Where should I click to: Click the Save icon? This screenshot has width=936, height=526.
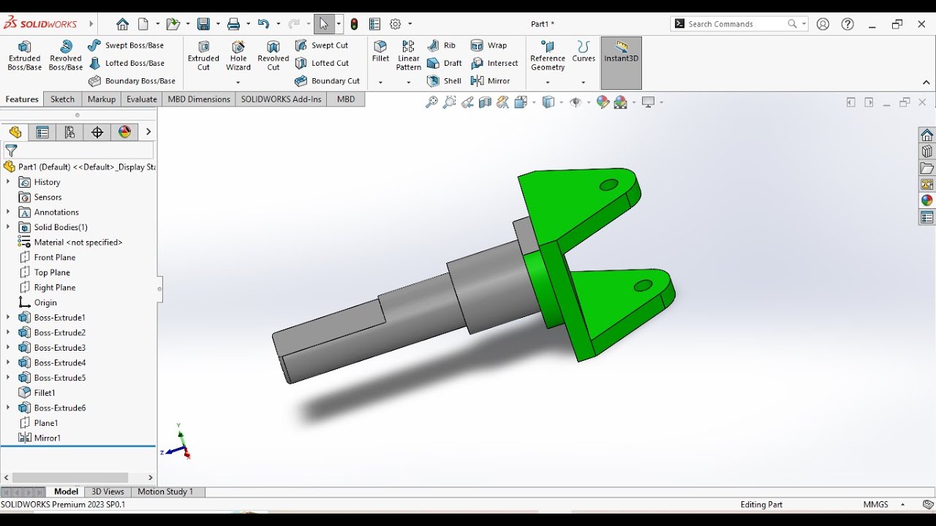click(203, 24)
